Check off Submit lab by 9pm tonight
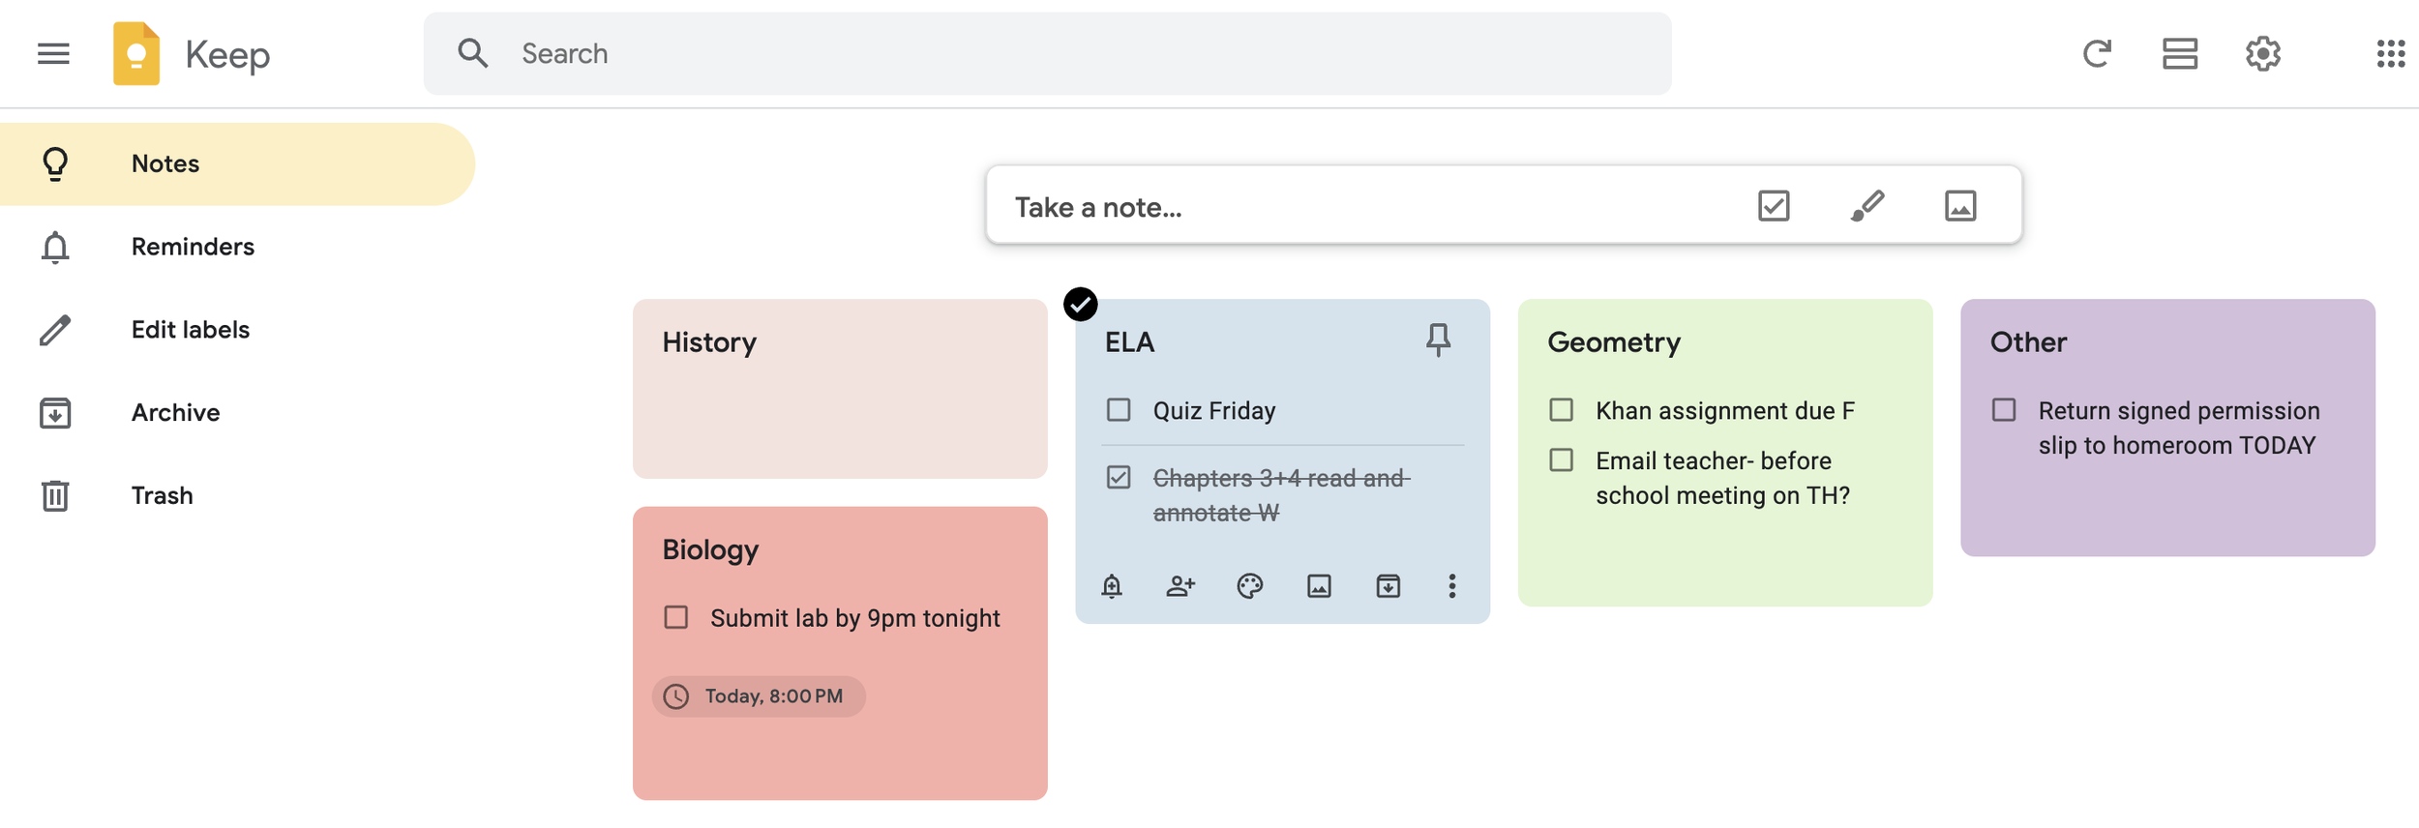 tap(676, 617)
